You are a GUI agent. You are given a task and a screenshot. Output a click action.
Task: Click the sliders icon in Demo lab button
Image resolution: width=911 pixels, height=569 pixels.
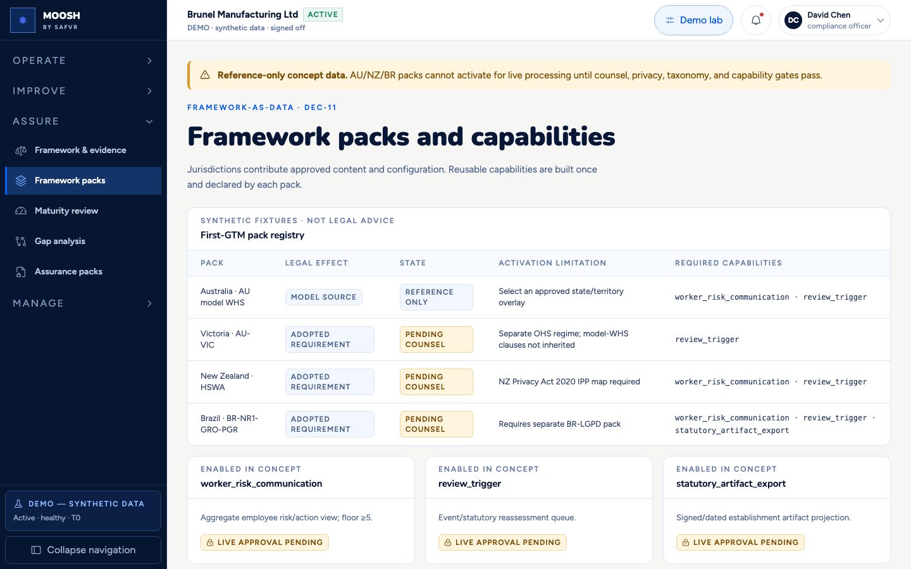point(669,20)
